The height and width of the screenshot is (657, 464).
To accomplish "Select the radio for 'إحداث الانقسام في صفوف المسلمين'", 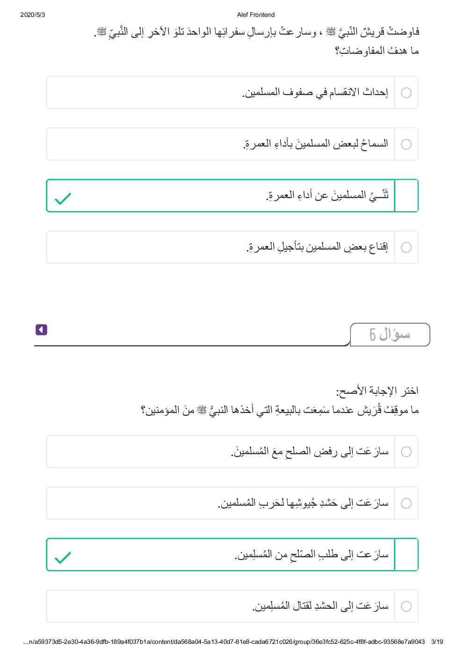I will 406,93.
